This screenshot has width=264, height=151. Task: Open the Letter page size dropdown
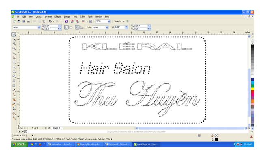click(x=39, y=27)
